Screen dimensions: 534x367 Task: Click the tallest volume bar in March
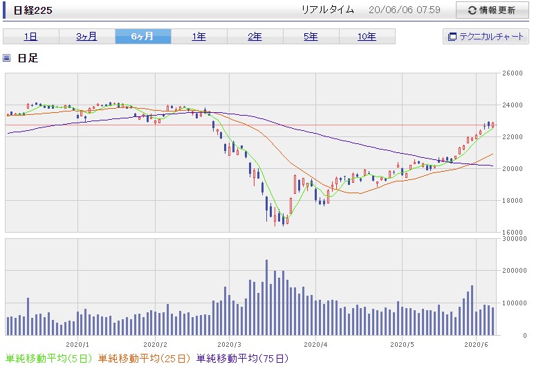click(267, 298)
